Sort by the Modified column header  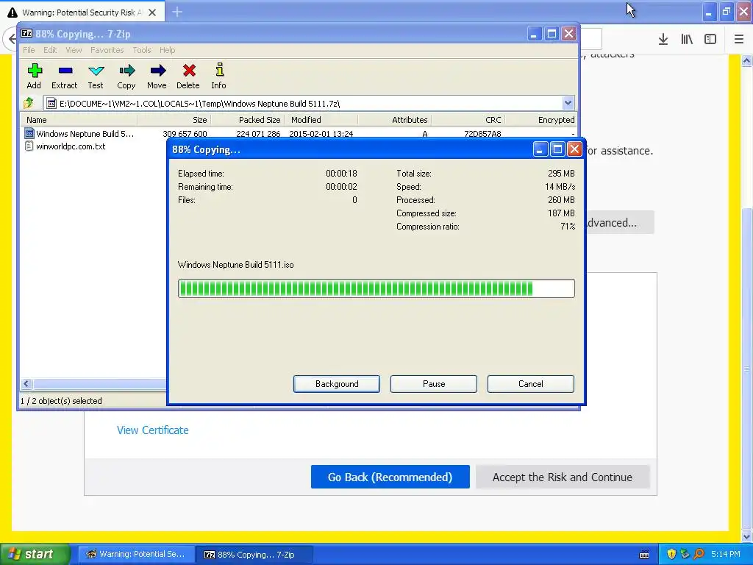[321, 120]
